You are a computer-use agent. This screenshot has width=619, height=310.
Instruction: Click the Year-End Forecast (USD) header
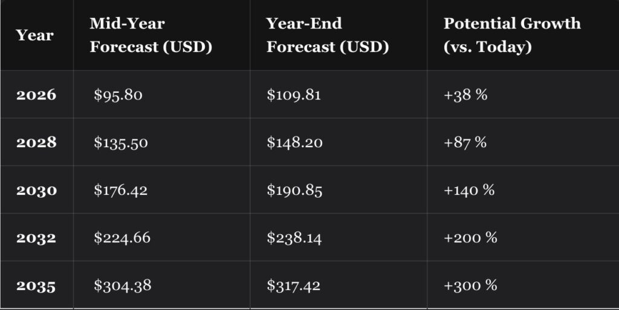327,35
